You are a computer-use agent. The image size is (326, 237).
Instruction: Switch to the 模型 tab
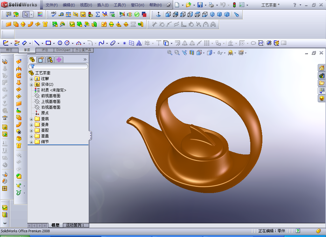56,225
